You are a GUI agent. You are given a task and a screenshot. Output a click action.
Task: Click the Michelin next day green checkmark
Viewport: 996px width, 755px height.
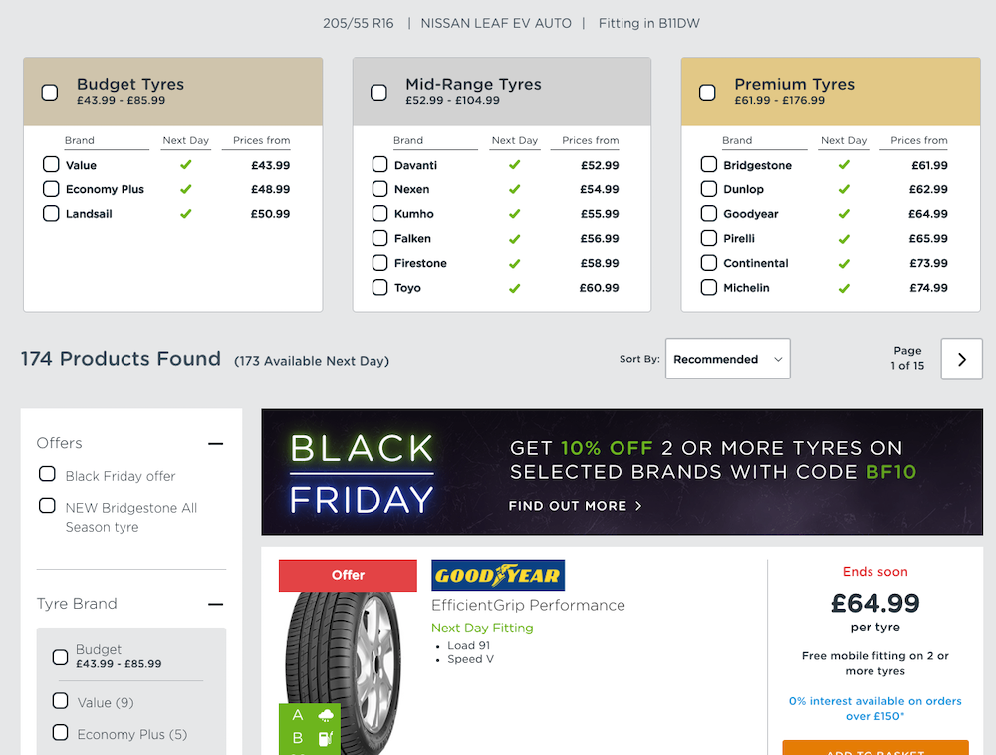coord(844,288)
